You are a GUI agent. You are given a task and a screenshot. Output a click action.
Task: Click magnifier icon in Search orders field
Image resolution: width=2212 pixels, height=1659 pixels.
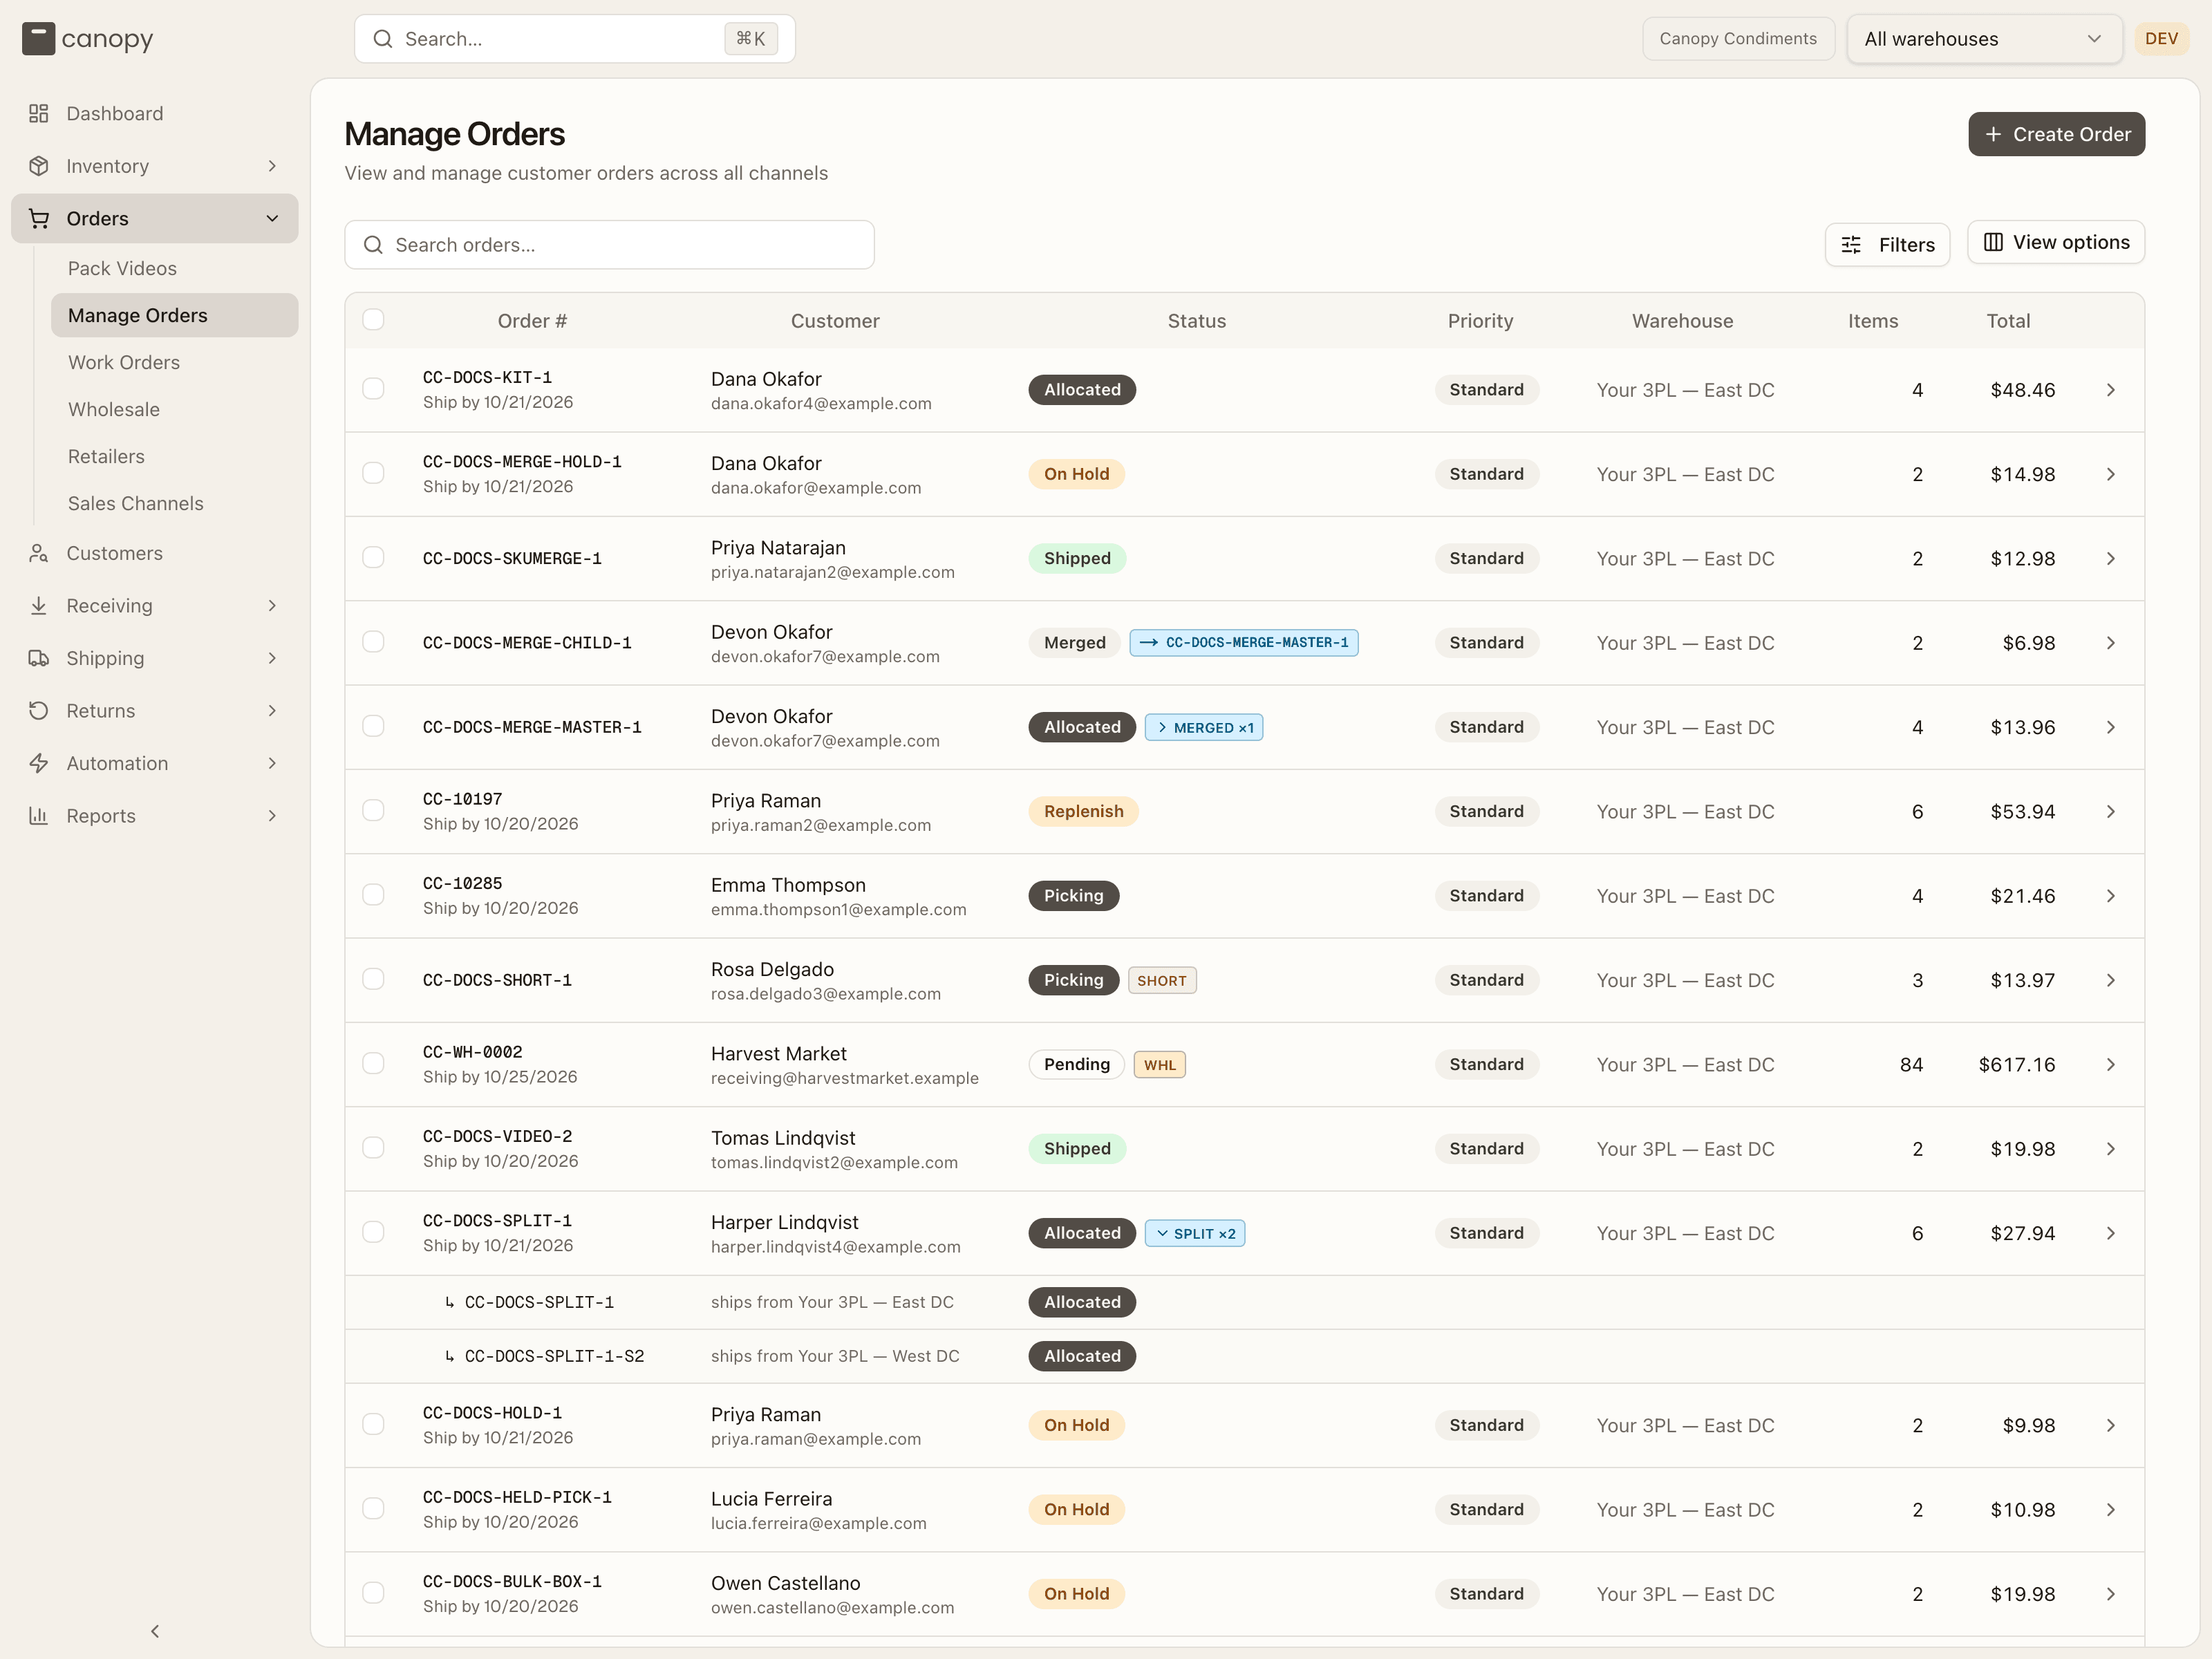(x=373, y=245)
